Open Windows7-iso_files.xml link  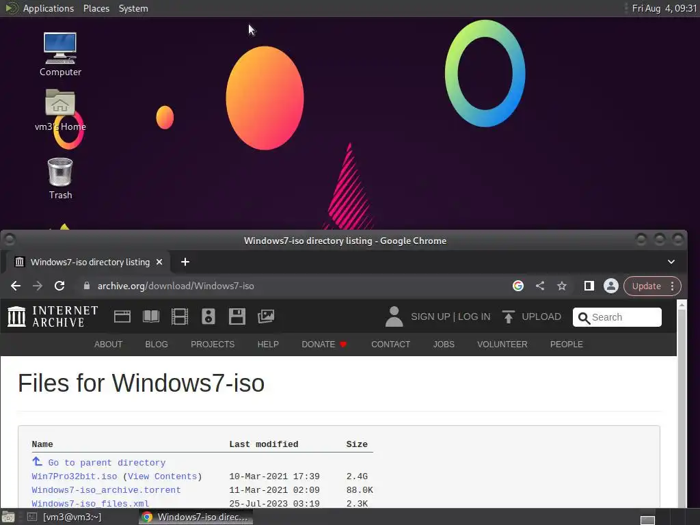90,503
